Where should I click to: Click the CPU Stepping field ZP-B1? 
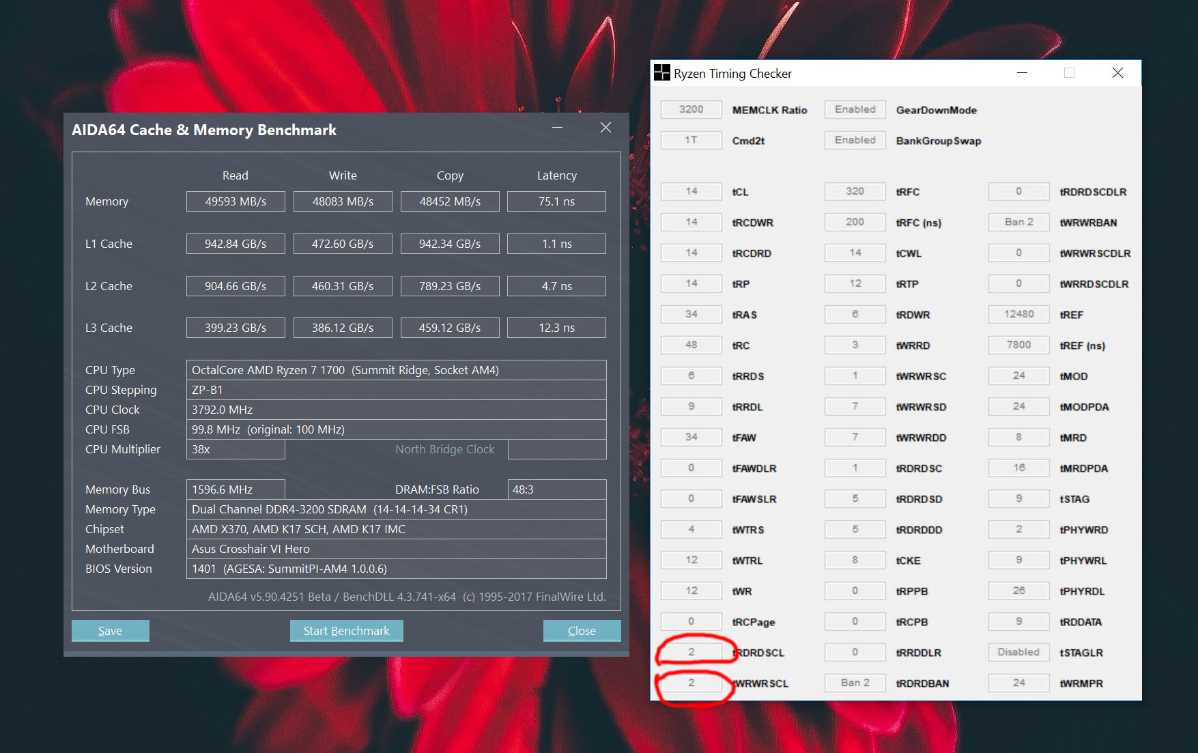[396, 390]
